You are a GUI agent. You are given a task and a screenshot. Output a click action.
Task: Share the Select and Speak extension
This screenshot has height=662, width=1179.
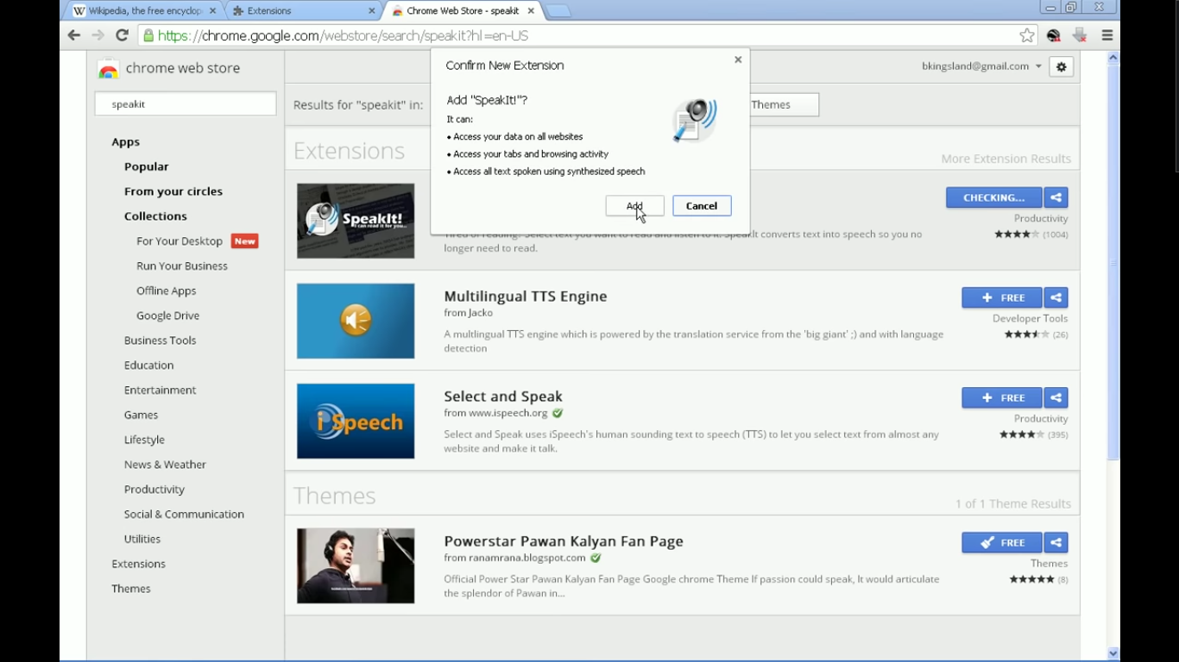[1056, 397]
